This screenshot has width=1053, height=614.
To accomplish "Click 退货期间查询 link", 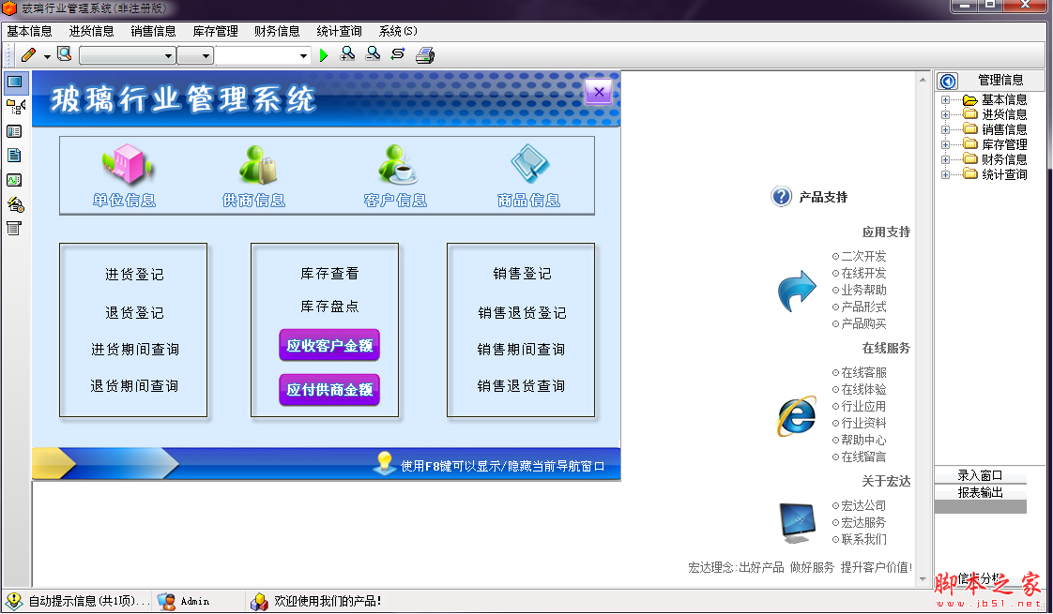I will pos(134,386).
